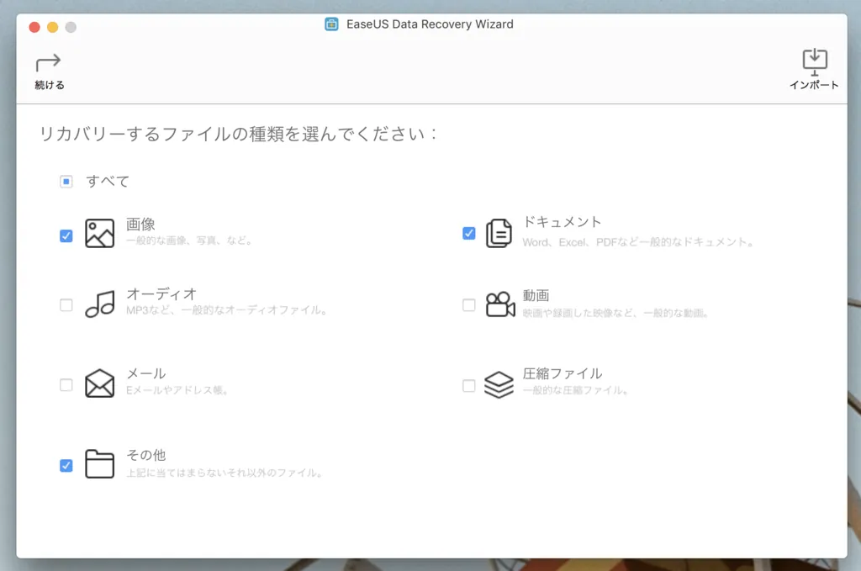Select the その他 folder icon

coord(99,462)
